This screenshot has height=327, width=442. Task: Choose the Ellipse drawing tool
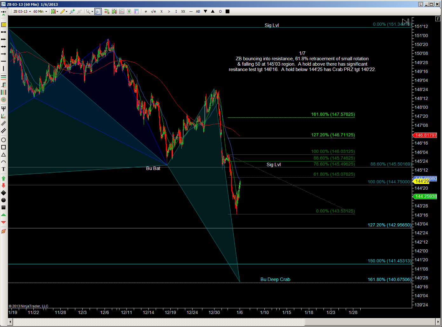[3, 140]
